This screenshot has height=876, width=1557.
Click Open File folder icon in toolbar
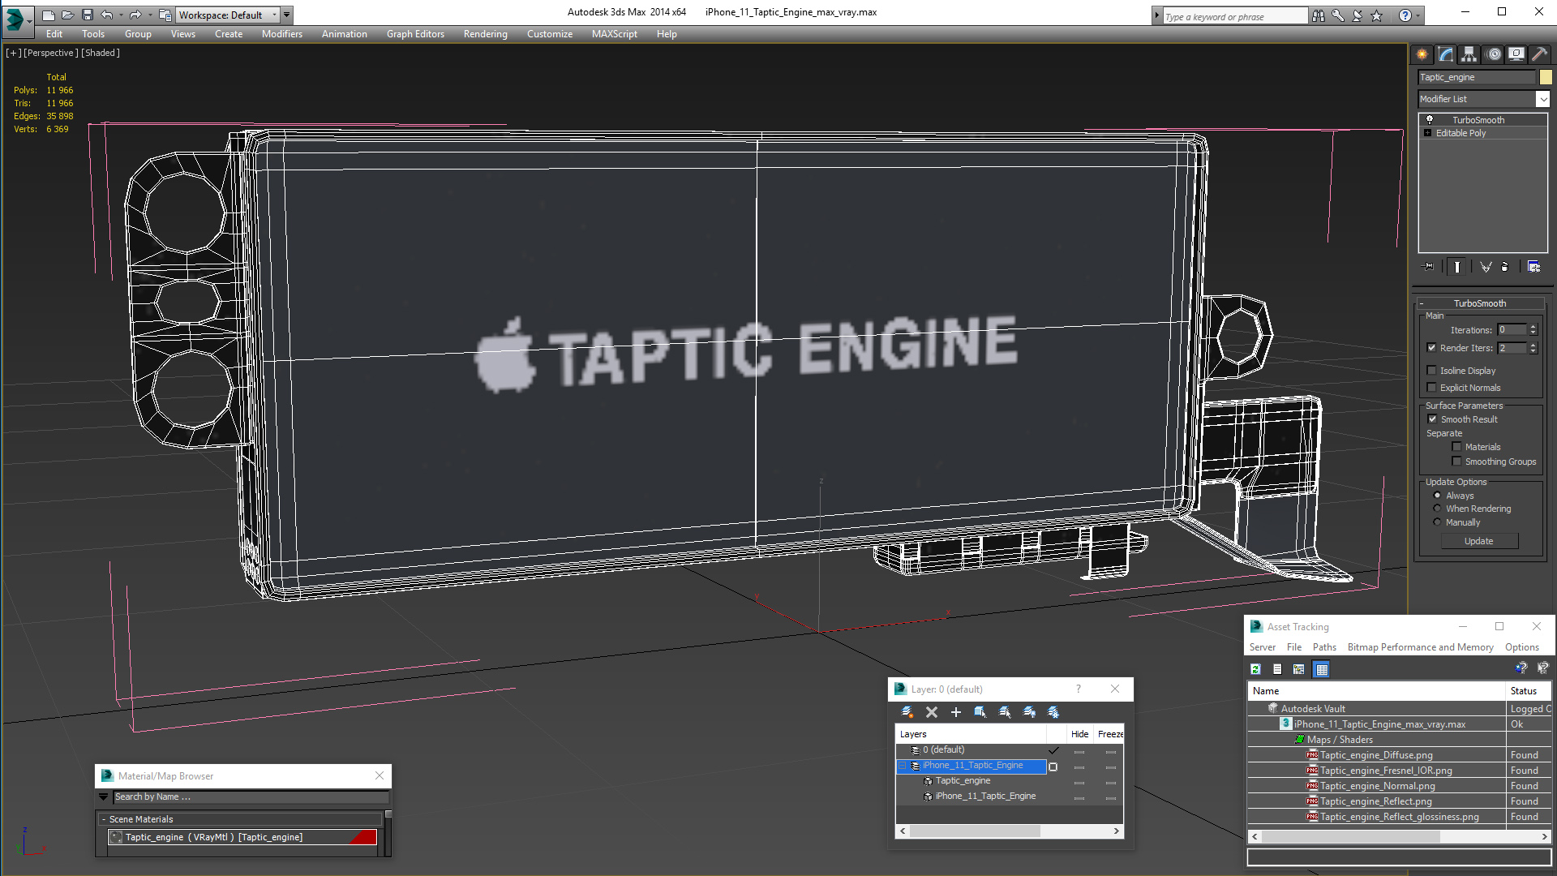coord(68,15)
